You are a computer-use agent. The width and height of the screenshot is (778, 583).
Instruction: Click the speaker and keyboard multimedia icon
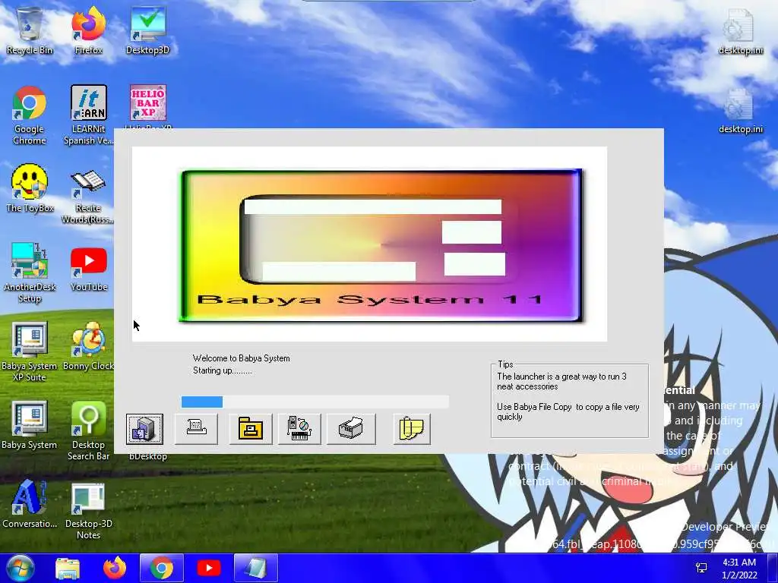click(x=299, y=429)
